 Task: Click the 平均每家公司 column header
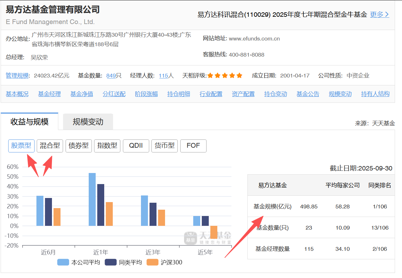[x=342, y=185]
